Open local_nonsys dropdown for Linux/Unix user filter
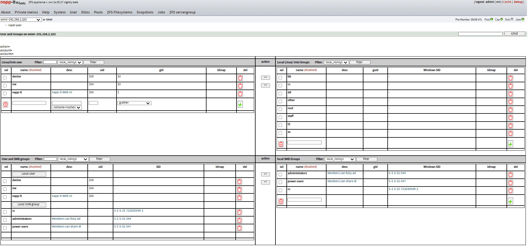The height and width of the screenshot is (248, 529). pyautogui.click(x=70, y=62)
